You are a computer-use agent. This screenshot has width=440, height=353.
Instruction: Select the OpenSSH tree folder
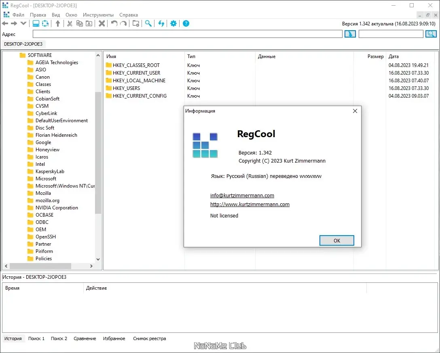coord(45,237)
